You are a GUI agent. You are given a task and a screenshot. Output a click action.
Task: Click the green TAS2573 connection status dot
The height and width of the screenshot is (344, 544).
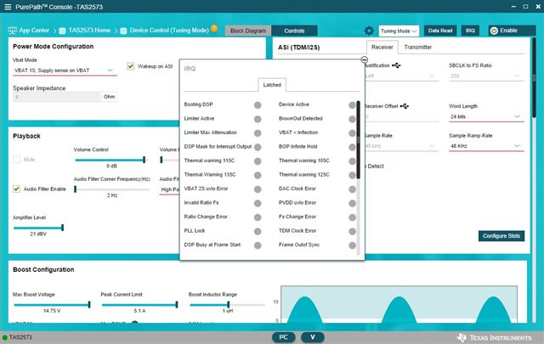(5, 337)
